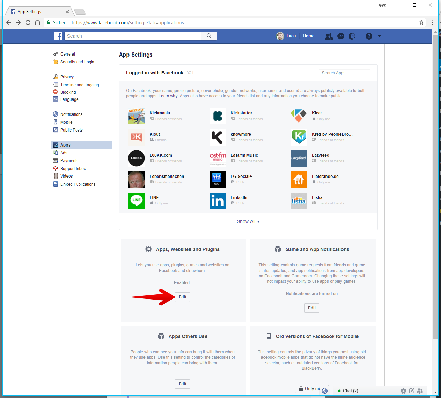The height and width of the screenshot is (398, 441).
Task: Open Support Inbox in sidebar
Action: pyautogui.click(x=73, y=169)
